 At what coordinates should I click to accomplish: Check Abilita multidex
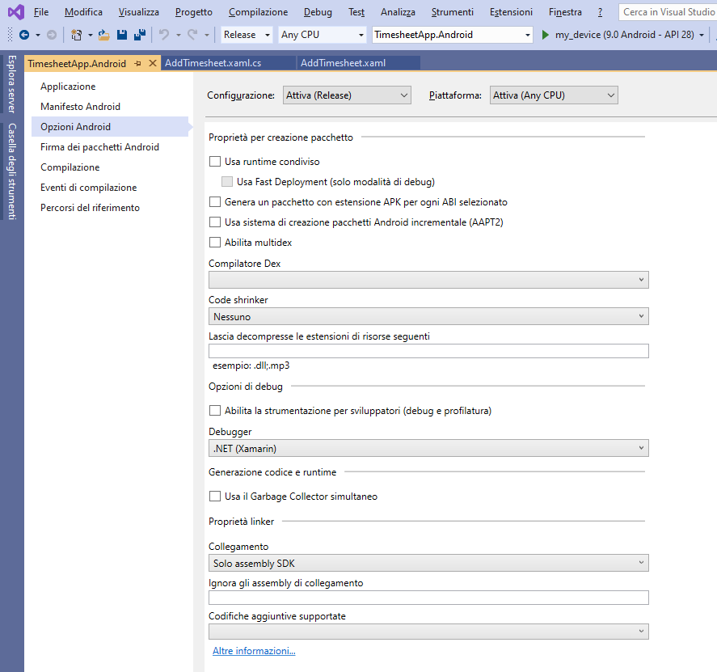tap(215, 242)
